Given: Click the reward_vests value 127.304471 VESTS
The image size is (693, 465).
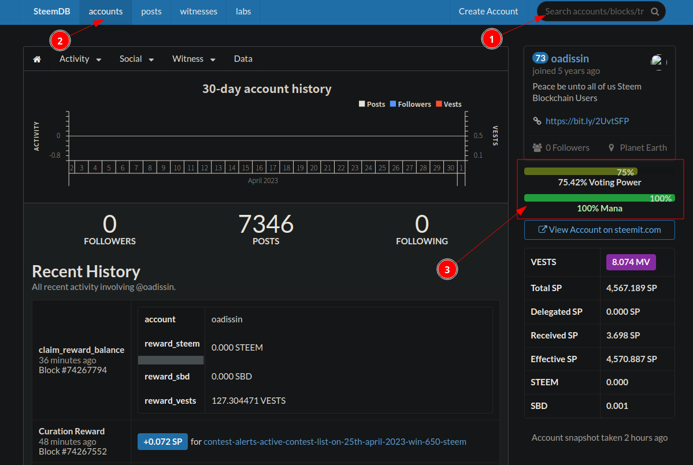Looking at the screenshot, I should pos(249,400).
